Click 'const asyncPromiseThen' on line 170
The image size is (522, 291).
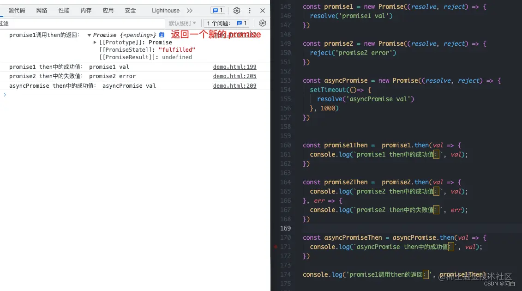point(342,238)
